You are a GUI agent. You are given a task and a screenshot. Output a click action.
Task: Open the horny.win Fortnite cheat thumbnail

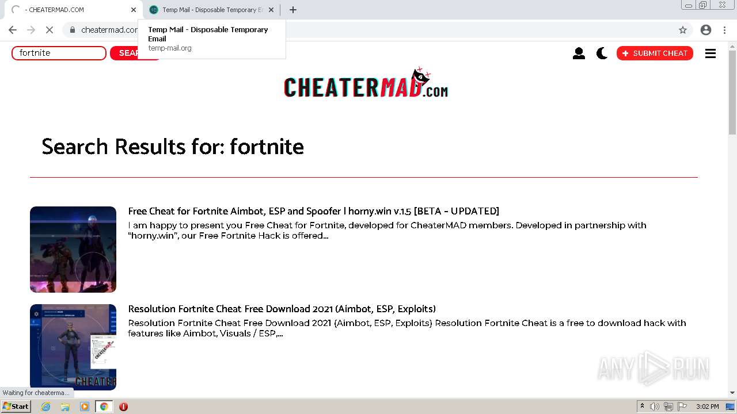[x=73, y=250]
